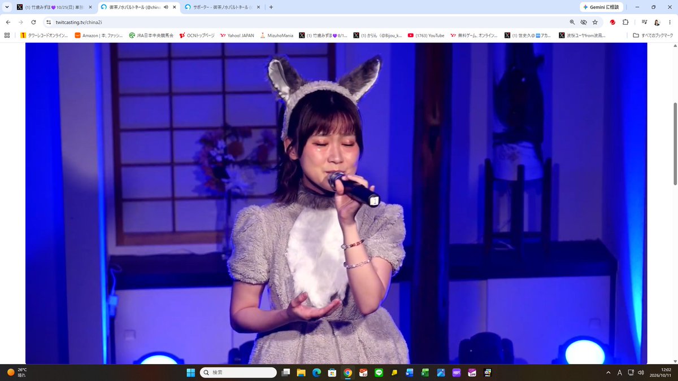Open the EU calendar app in taskbar
678x381 pixels.
tap(363, 373)
